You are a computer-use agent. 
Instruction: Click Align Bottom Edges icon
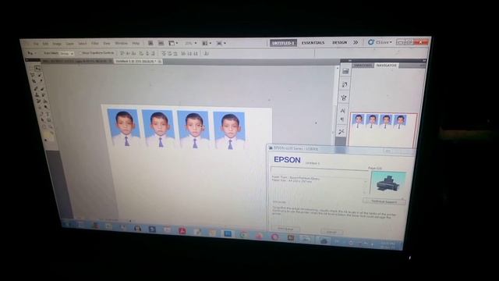coord(134,53)
